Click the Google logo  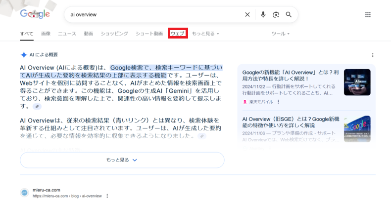click(x=35, y=14)
